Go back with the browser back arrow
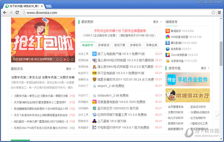This screenshot has height=142, width=224. 5,13
